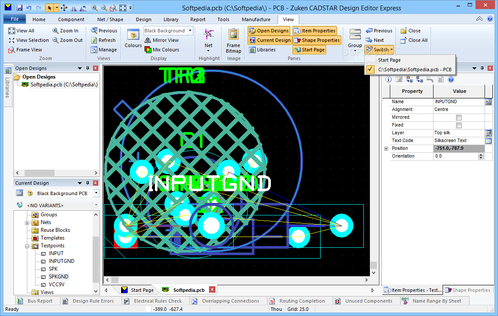
Task: Open the Manufacture ribbon tab
Action: pyautogui.click(x=256, y=19)
